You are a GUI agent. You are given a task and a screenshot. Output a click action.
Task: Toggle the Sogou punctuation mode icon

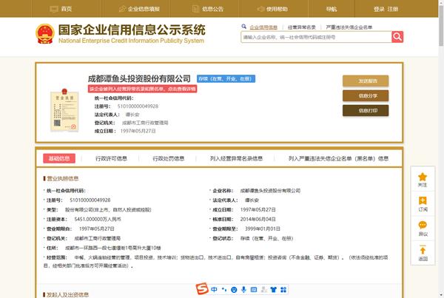(224, 289)
